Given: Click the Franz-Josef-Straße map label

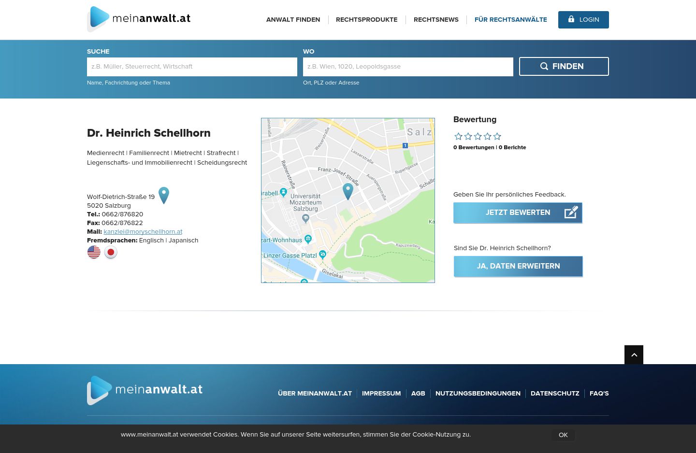Looking at the screenshot, I should (x=338, y=176).
